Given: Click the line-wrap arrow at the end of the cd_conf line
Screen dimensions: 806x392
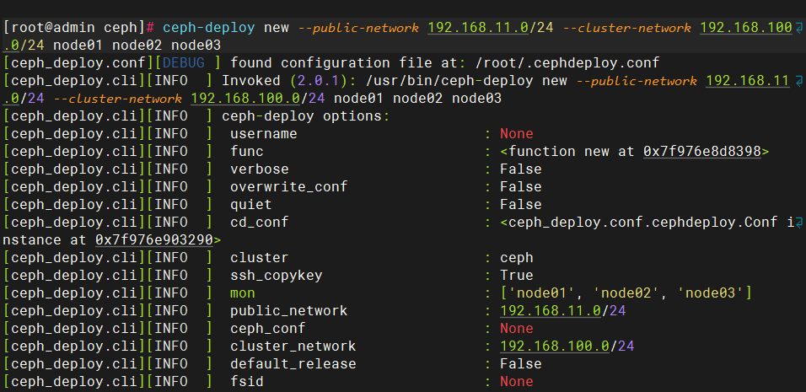Looking at the screenshot, I should [798, 223].
